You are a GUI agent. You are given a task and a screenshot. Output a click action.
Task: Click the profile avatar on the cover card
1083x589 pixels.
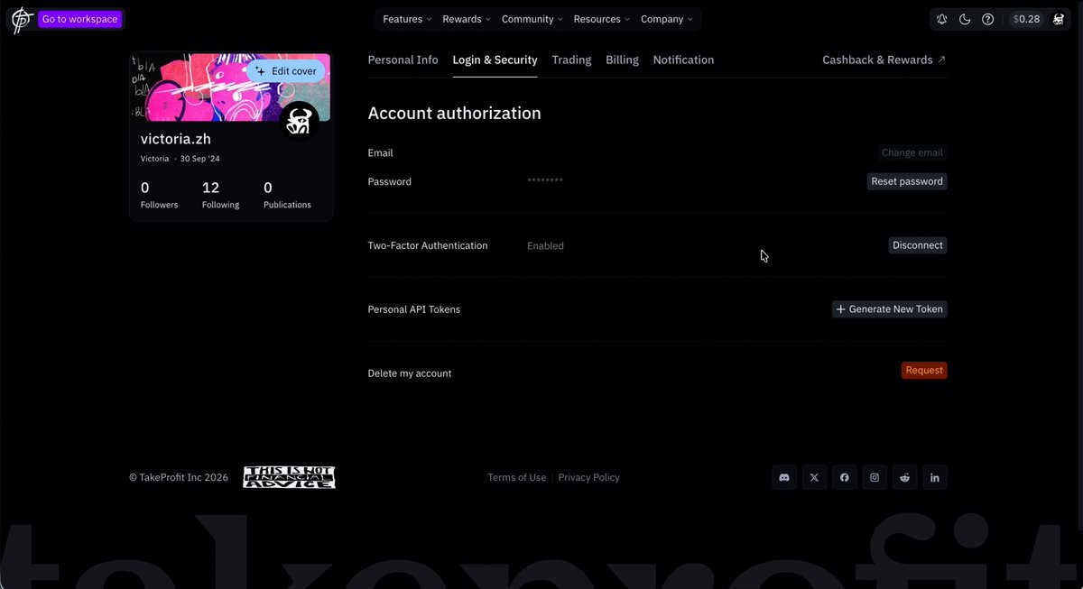tap(299, 120)
